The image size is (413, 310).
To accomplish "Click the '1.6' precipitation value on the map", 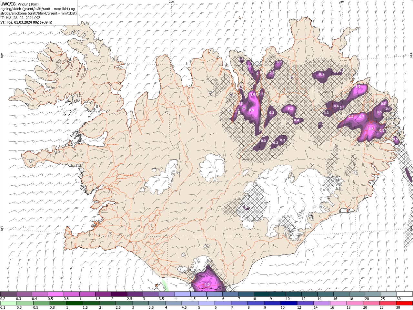I will 253,94.
